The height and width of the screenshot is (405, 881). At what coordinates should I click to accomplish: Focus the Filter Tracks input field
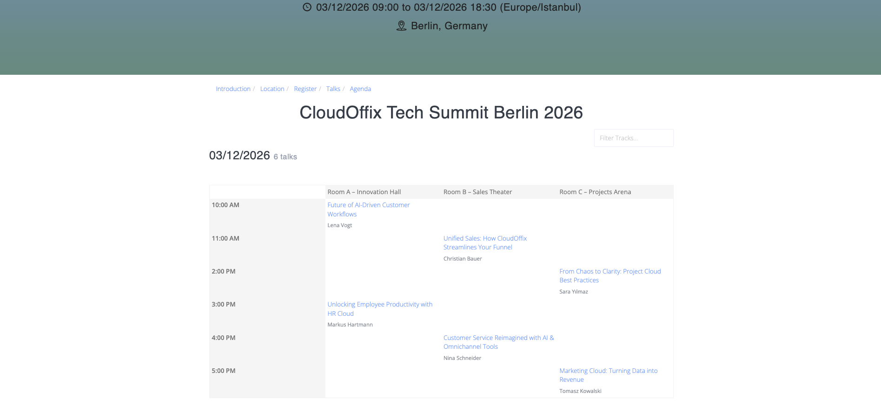tap(634, 138)
